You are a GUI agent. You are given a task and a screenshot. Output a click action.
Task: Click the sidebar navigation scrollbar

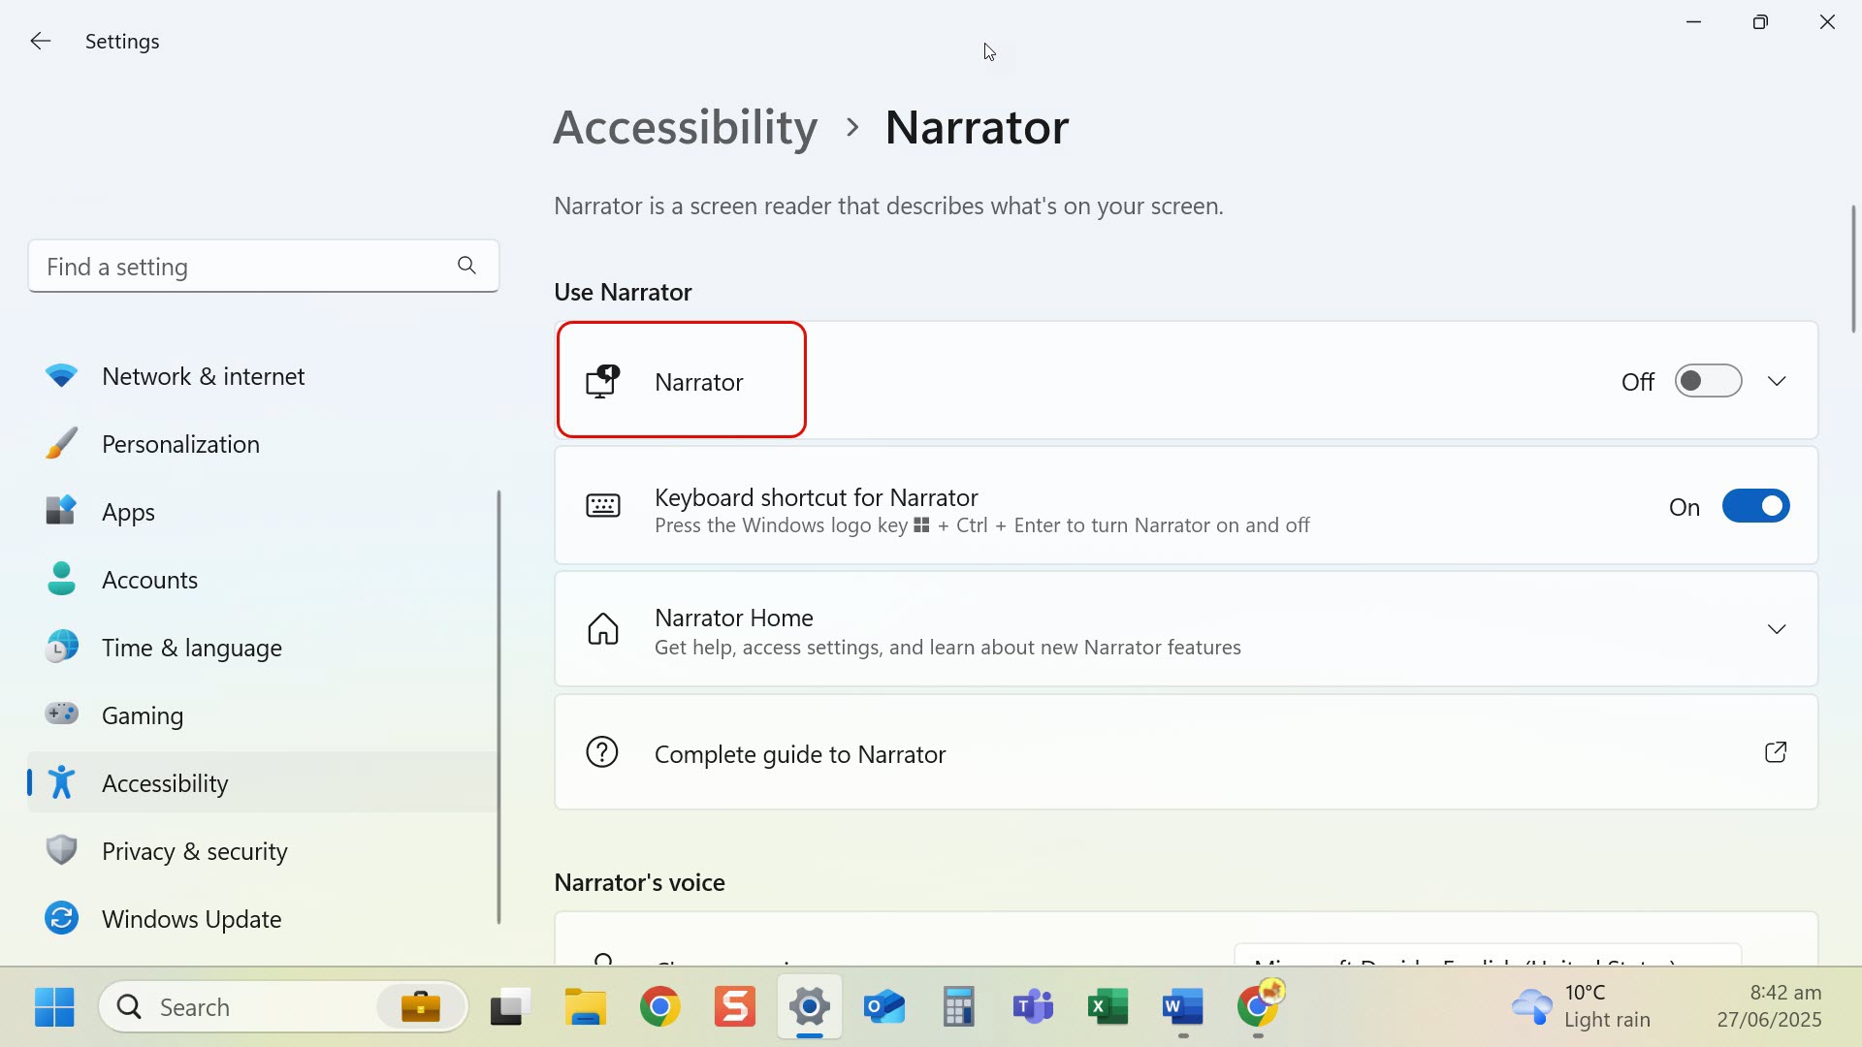click(x=499, y=708)
